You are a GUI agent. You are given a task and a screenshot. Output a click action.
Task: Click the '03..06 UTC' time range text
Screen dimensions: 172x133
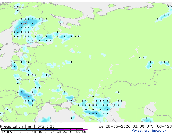tap(143, 126)
